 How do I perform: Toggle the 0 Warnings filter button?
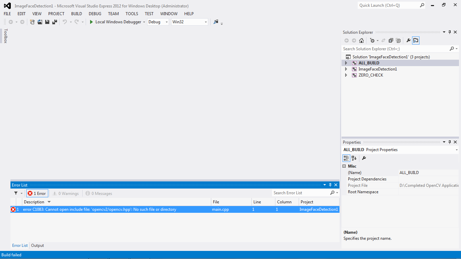(66, 193)
